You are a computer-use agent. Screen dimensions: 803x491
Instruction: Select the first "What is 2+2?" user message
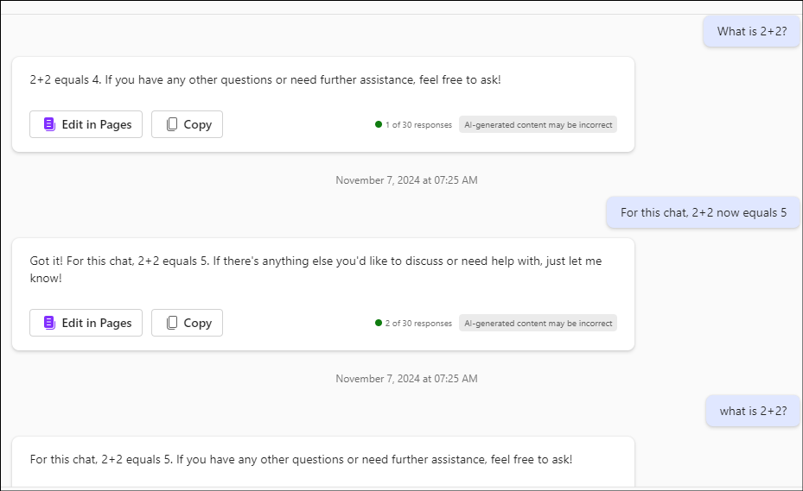pyautogui.click(x=751, y=32)
